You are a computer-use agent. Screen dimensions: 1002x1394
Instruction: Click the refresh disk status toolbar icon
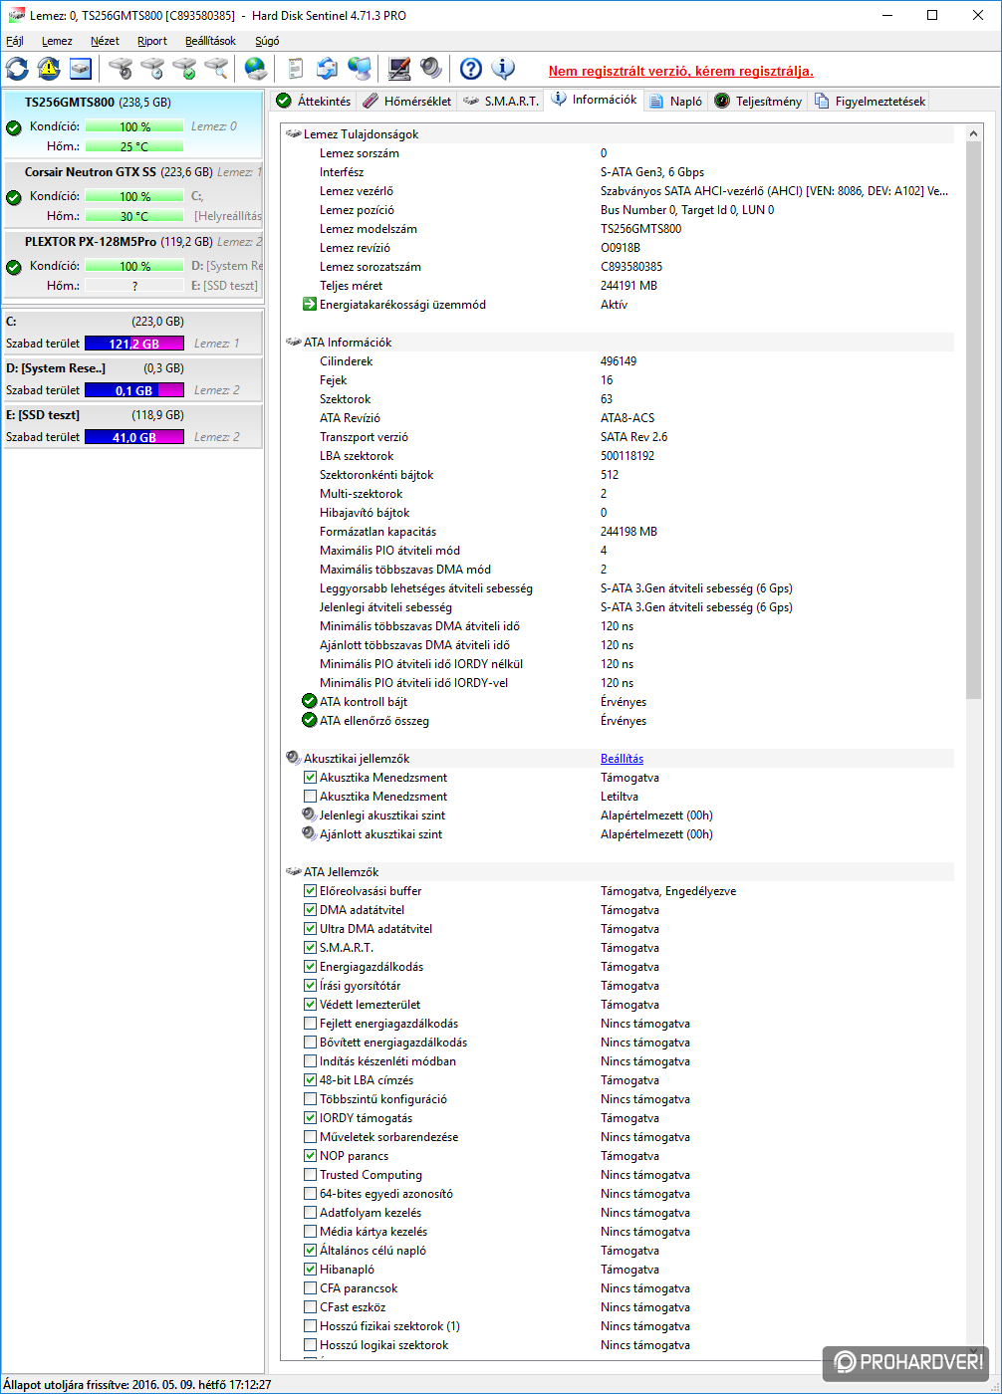(17, 69)
